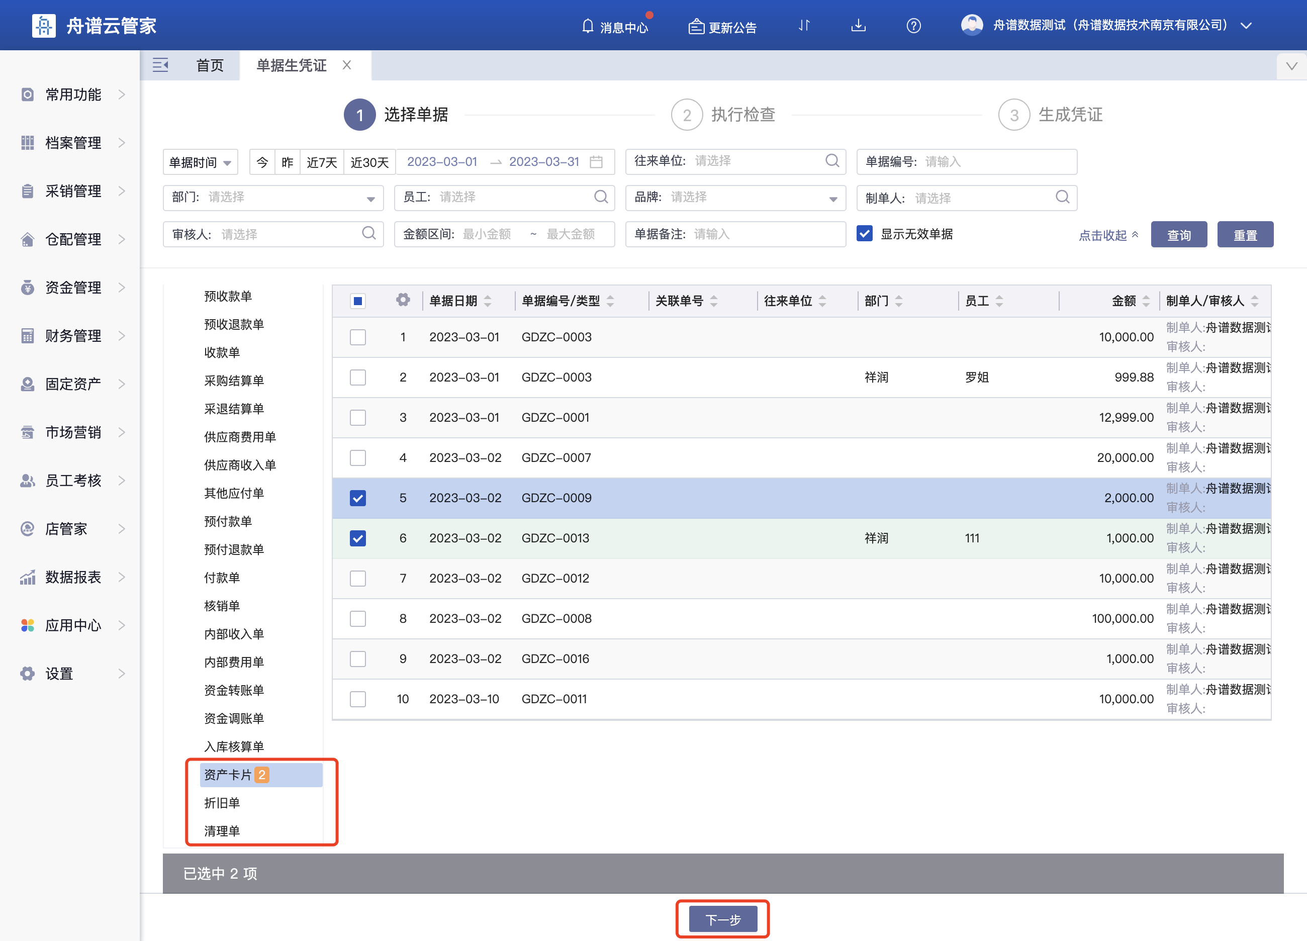The width and height of the screenshot is (1307, 941).
Task: Open table column settings gear icon
Action: click(x=403, y=300)
